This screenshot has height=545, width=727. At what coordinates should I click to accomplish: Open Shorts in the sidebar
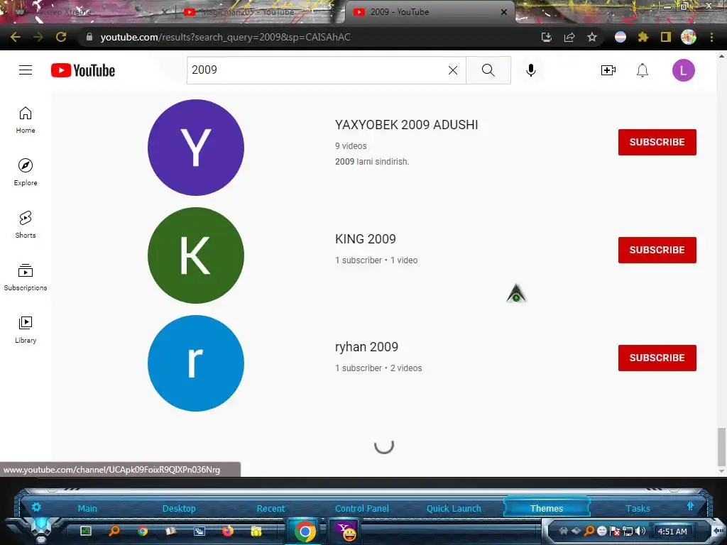pos(26,225)
